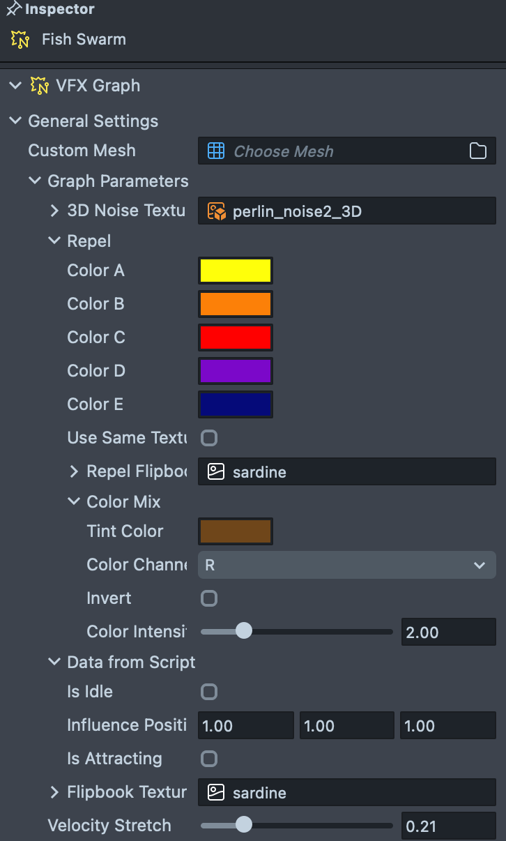Click the Color Intensity value field
The width and height of the screenshot is (506, 841).
448,632
